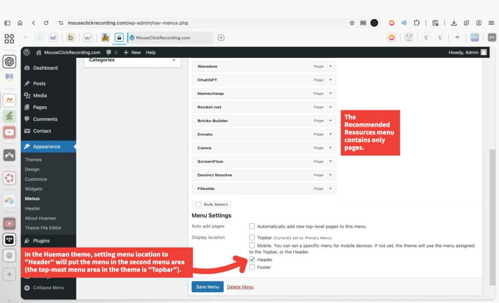Expand the Wavebox menu item arrow
Image resolution: width=499 pixels, height=303 pixels.
pos(330,66)
